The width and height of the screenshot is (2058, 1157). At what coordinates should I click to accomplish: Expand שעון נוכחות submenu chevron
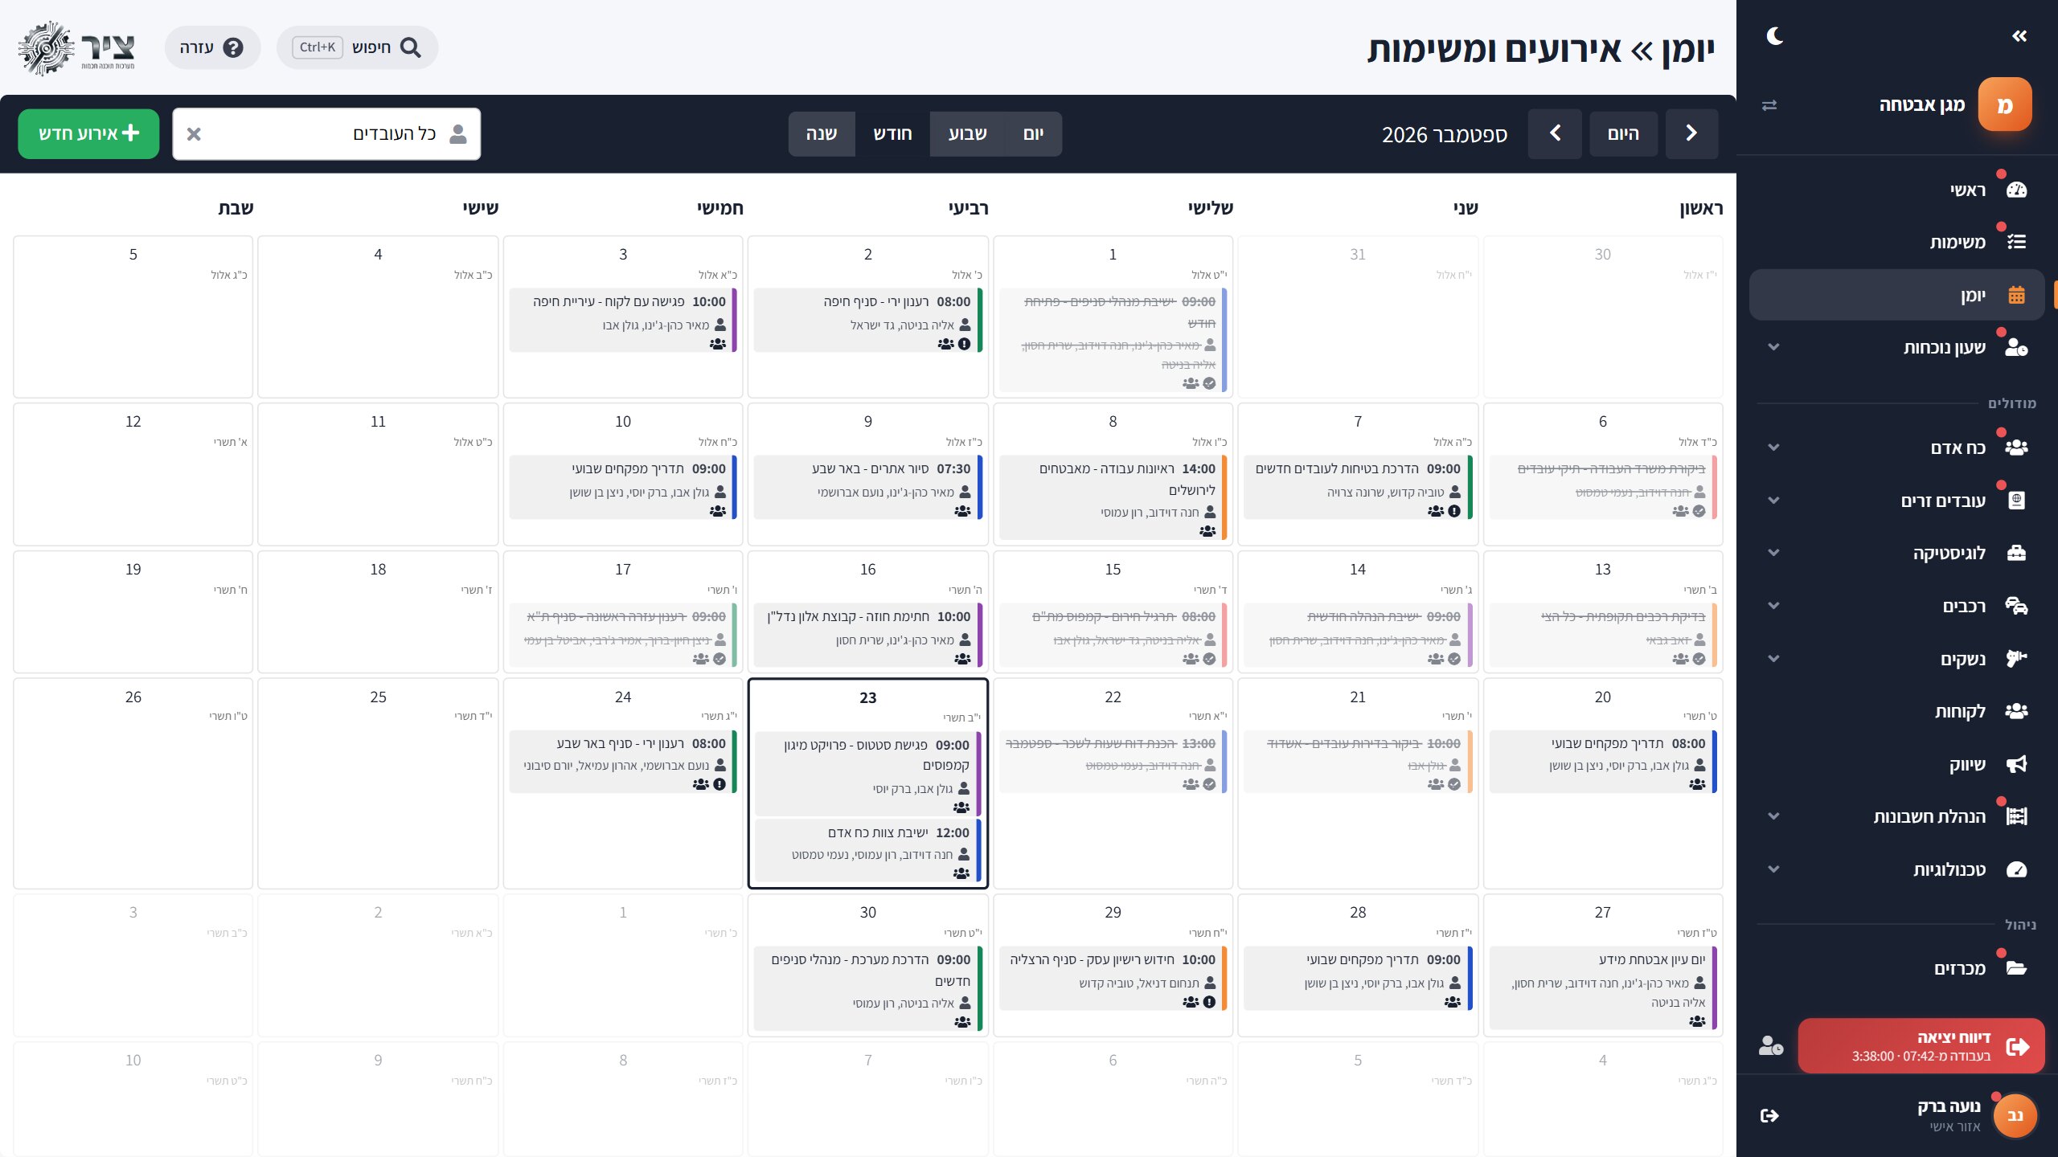coord(1774,347)
